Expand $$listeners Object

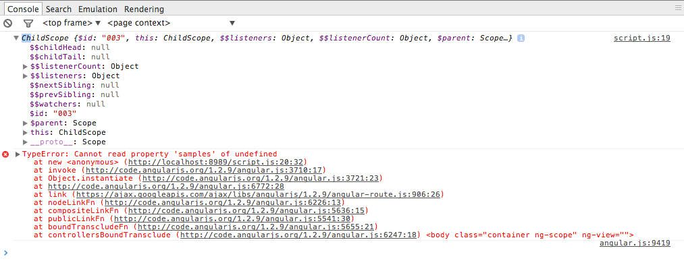(25, 76)
